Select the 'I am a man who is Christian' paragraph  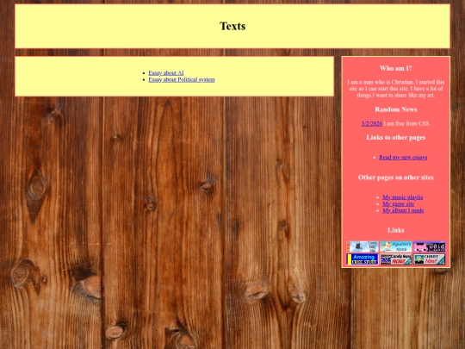[x=396, y=89]
